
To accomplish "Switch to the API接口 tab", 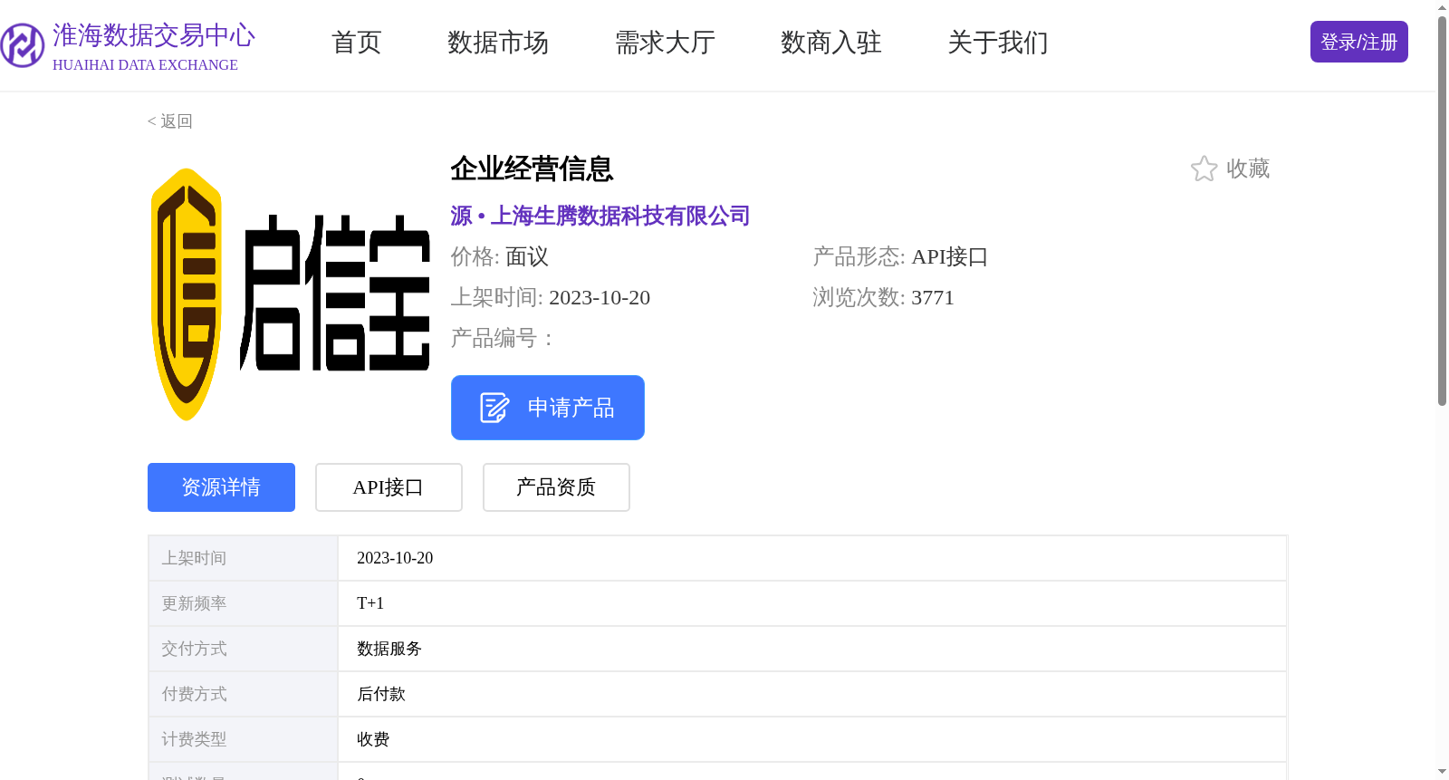I will click(389, 487).
